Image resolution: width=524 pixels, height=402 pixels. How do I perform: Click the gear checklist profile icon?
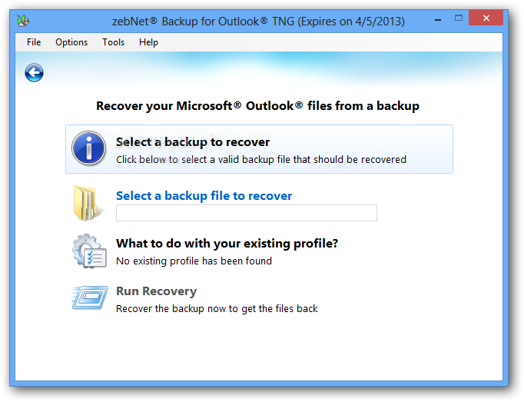[x=89, y=251]
